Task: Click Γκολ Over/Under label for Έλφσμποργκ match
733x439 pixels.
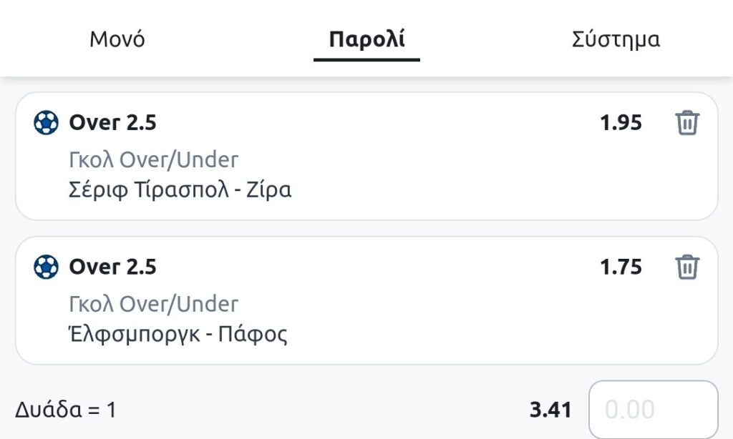Action: click(x=153, y=304)
